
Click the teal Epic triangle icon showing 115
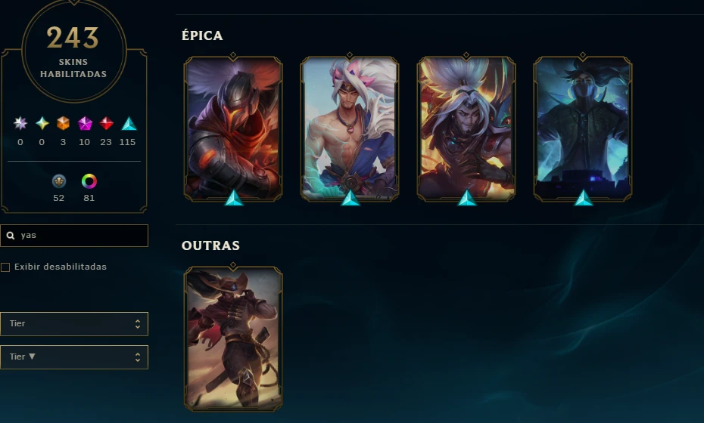(x=129, y=124)
